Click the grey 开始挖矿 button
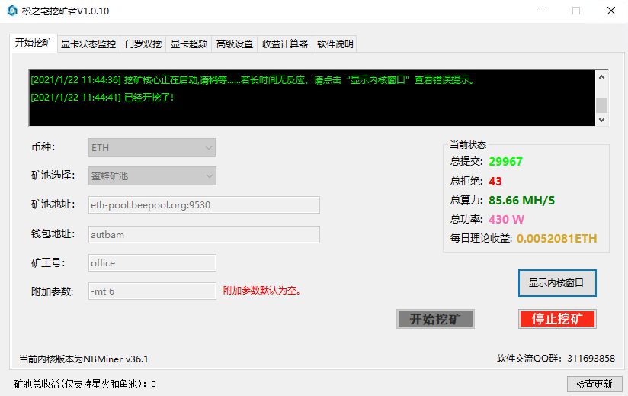This screenshot has width=628, height=396. (435, 319)
